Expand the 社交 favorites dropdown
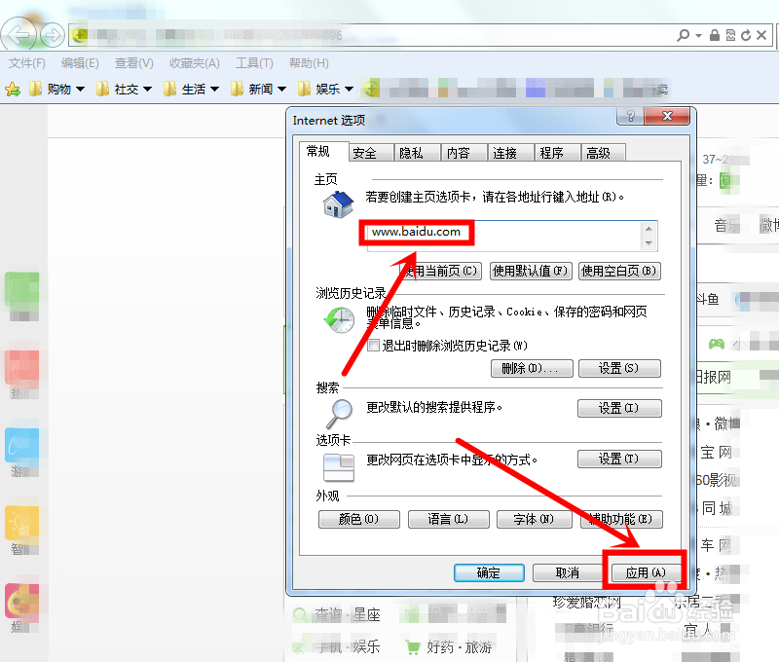Image resolution: width=779 pixels, height=662 pixels. pyautogui.click(x=146, y=89)
